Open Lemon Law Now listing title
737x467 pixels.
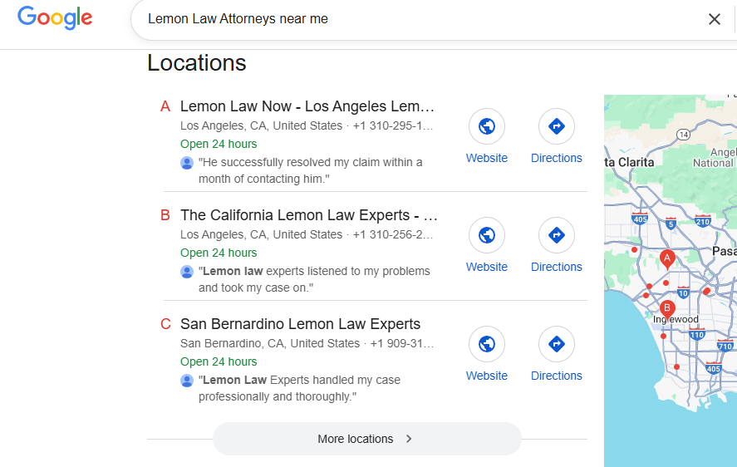(x=307, y=106)
